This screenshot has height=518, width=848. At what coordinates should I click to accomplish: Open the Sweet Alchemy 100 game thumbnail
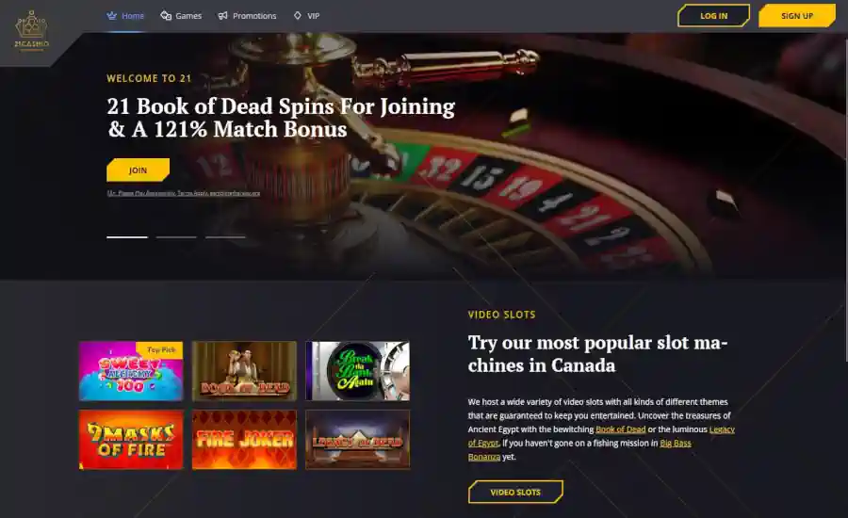(x=131, y=371)
